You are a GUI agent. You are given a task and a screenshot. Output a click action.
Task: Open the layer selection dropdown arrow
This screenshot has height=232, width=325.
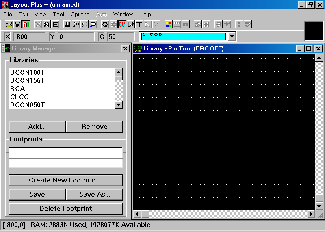(232, 37)
